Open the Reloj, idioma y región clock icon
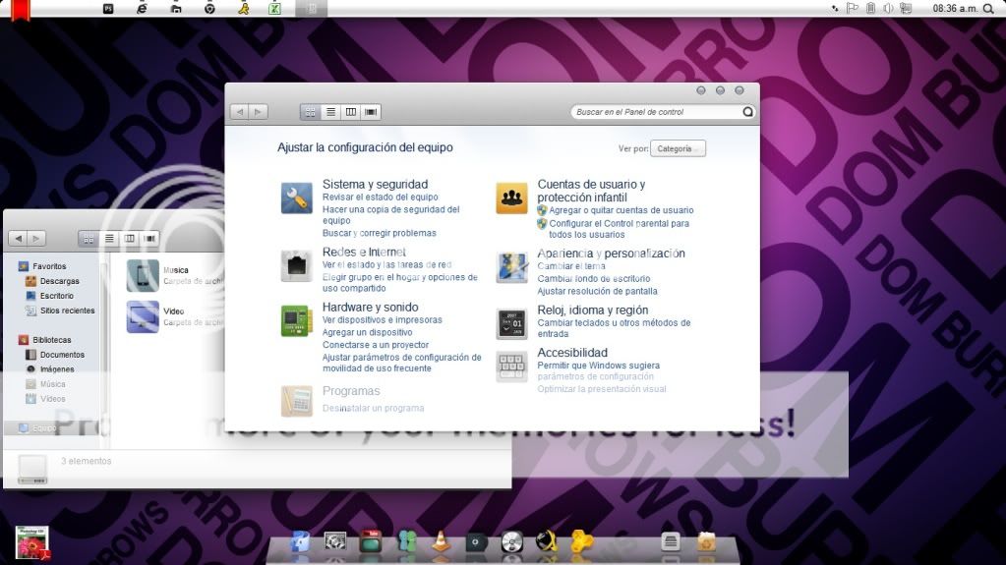The width and height of the screenshot is (1006, 565). pos(511,324)
